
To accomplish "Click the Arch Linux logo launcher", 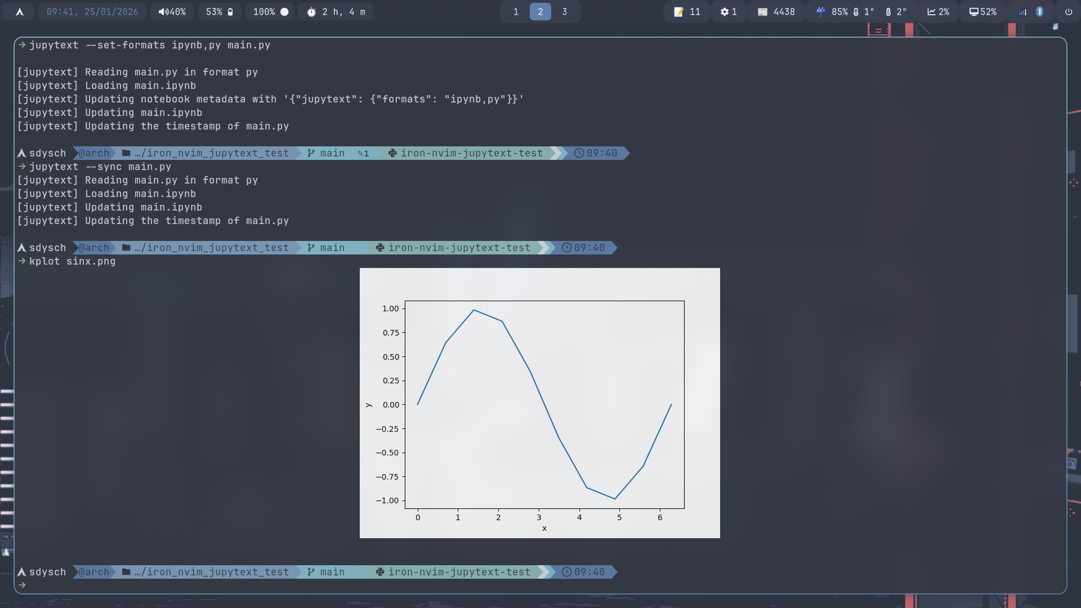I will tap(19, 12).
